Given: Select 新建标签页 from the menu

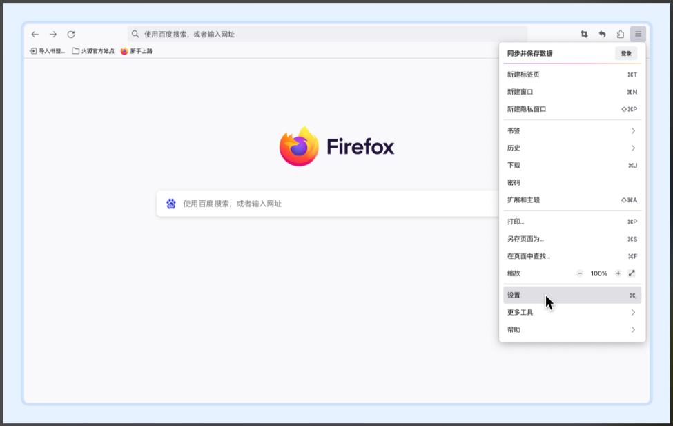Looking at the screenshot, I should click(x=572, y=75).
